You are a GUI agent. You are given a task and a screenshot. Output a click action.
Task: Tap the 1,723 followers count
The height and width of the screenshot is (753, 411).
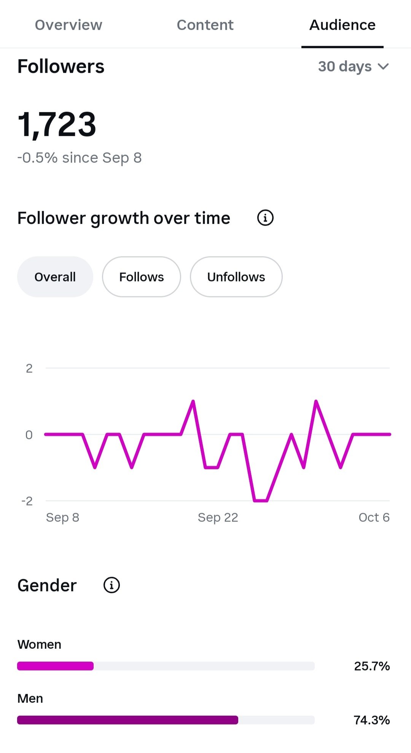coord(57,124)
